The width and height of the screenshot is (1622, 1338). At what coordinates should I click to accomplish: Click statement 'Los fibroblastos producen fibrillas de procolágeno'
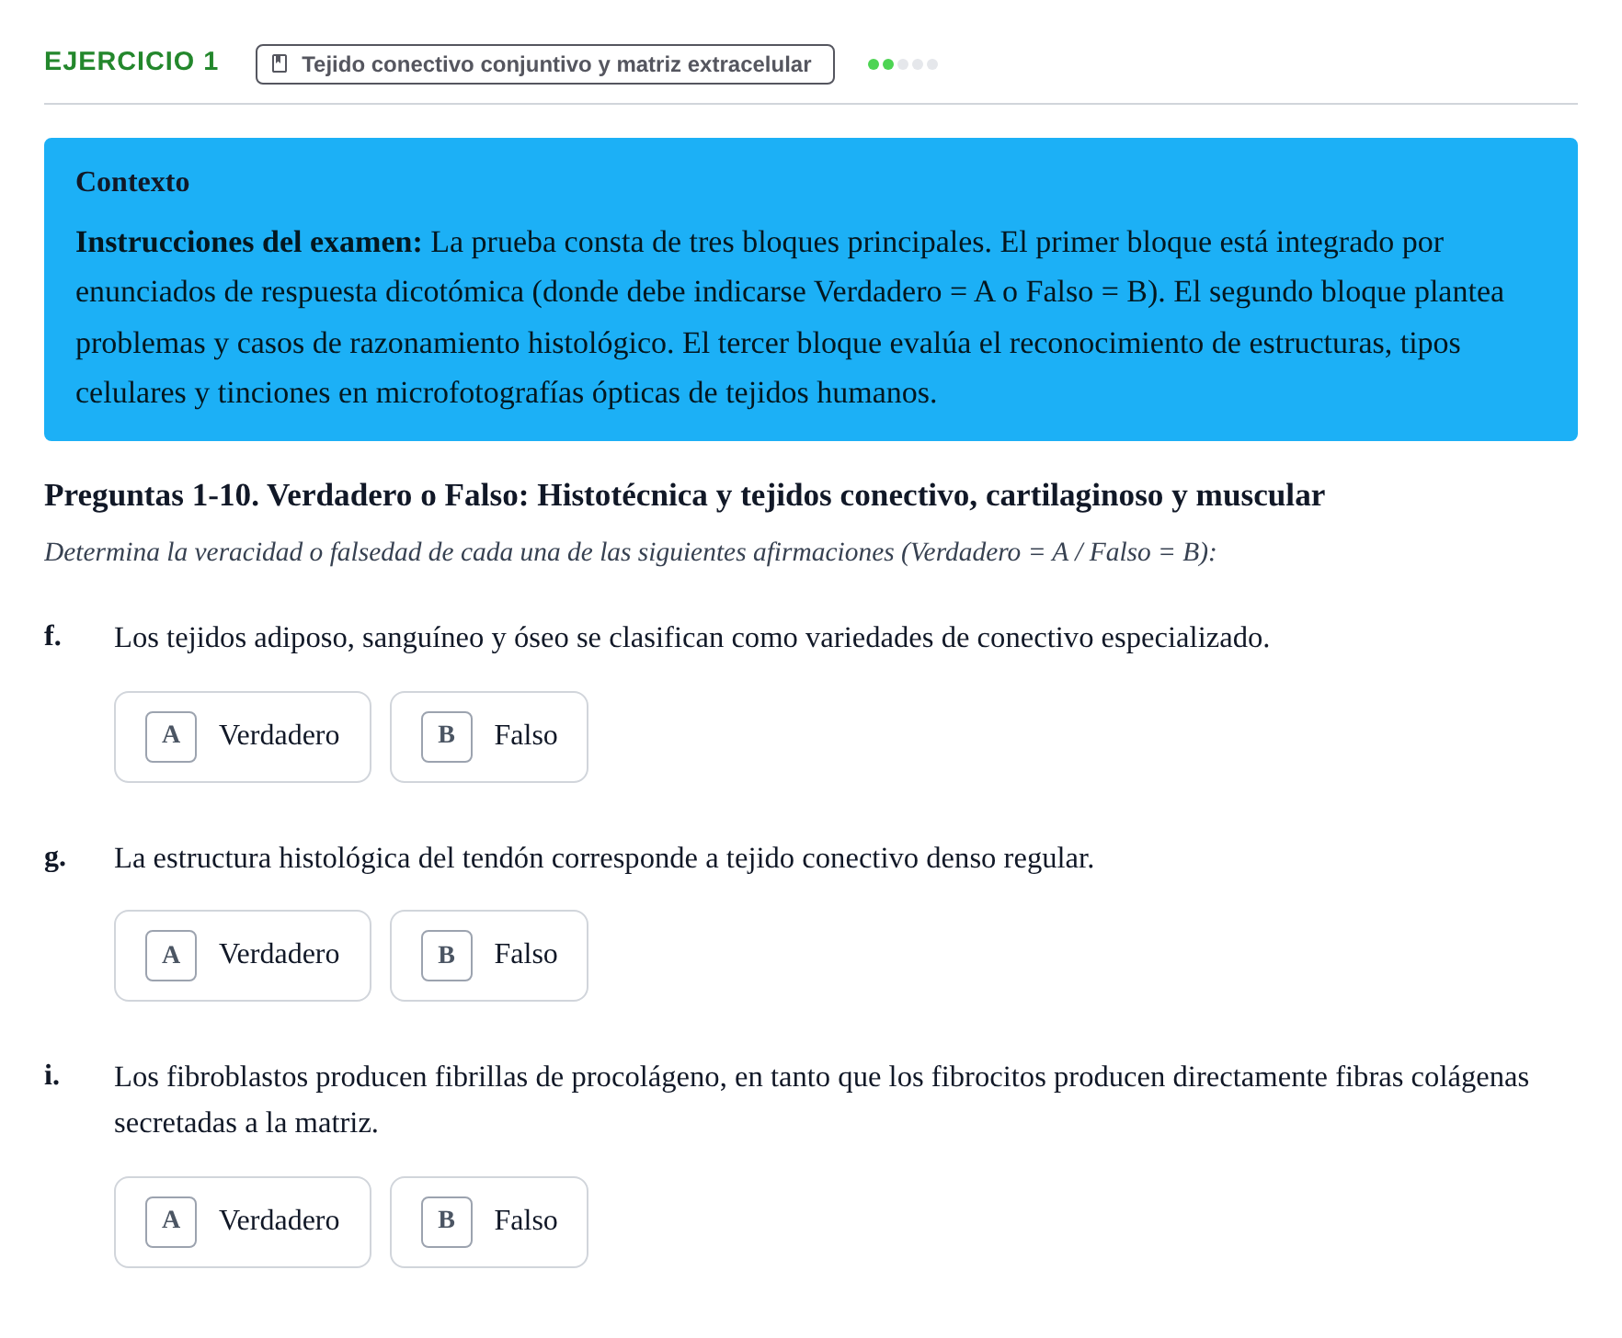821,1100
